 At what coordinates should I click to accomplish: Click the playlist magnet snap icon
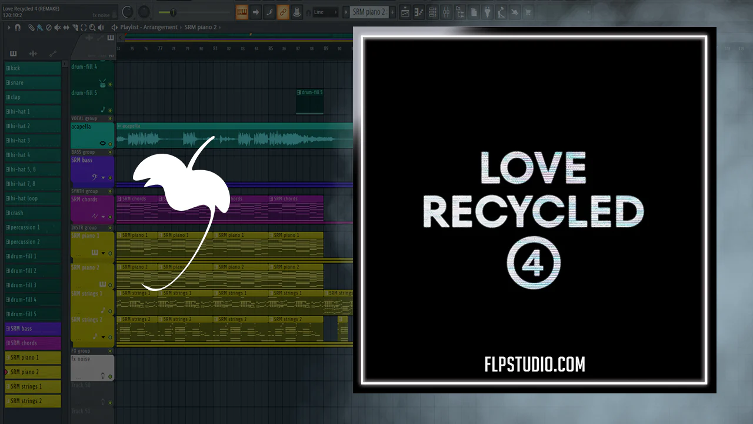(18, 27)
